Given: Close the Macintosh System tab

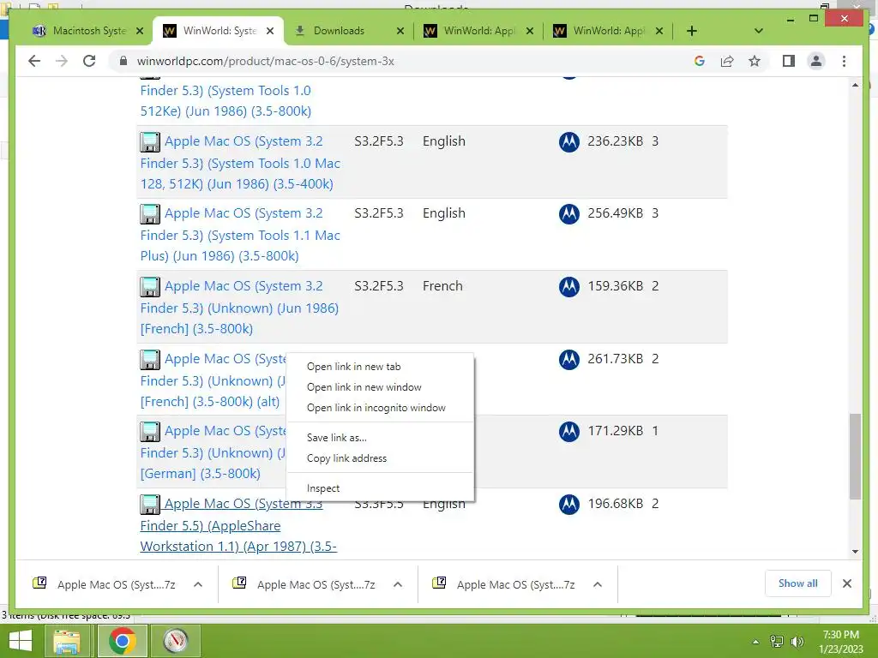Looking at the screenshot, I should (140, 32).
